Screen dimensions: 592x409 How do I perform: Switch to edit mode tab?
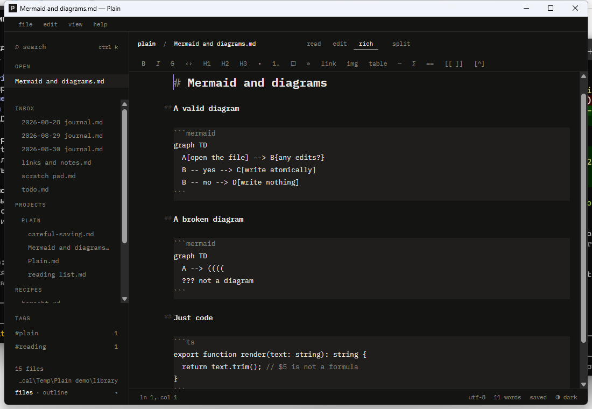(340, 44)
